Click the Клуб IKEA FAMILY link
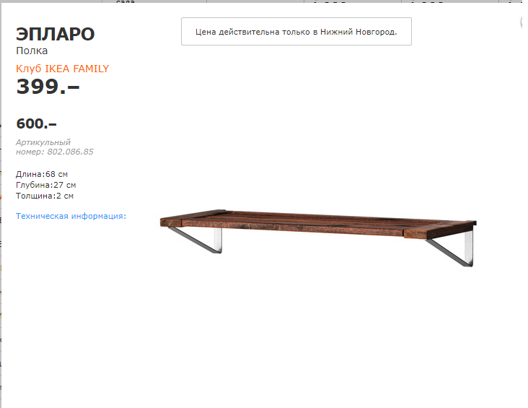The height and width of the screenshot is (408, 528). [62, 69]
